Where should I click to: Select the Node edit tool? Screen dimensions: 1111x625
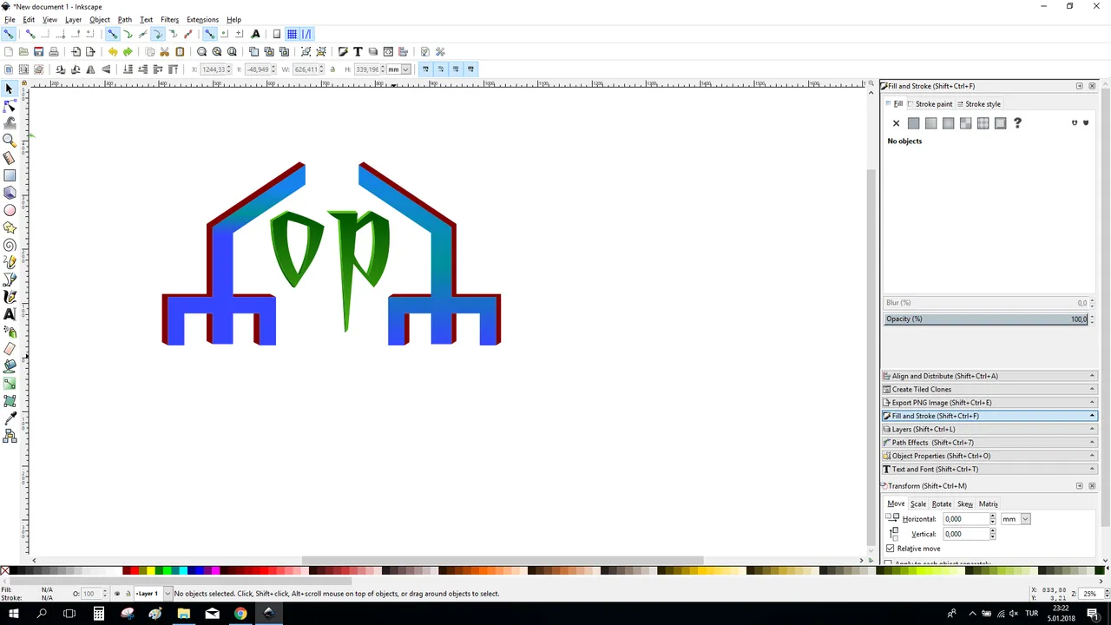10,106
